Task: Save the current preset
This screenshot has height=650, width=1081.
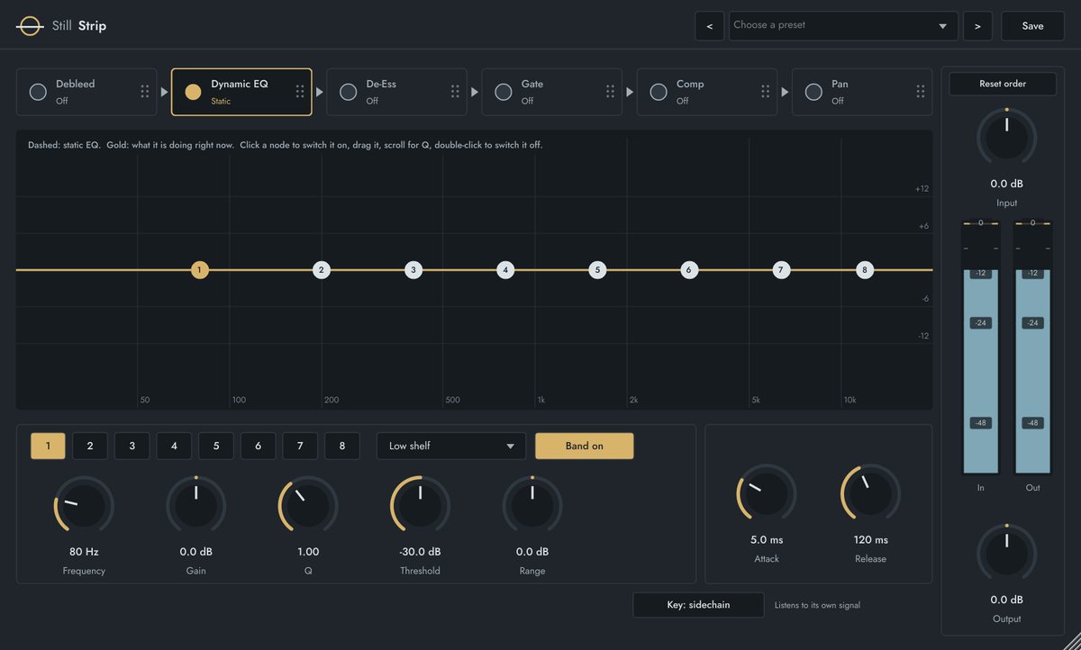Action: click(x=1032, y=26)
